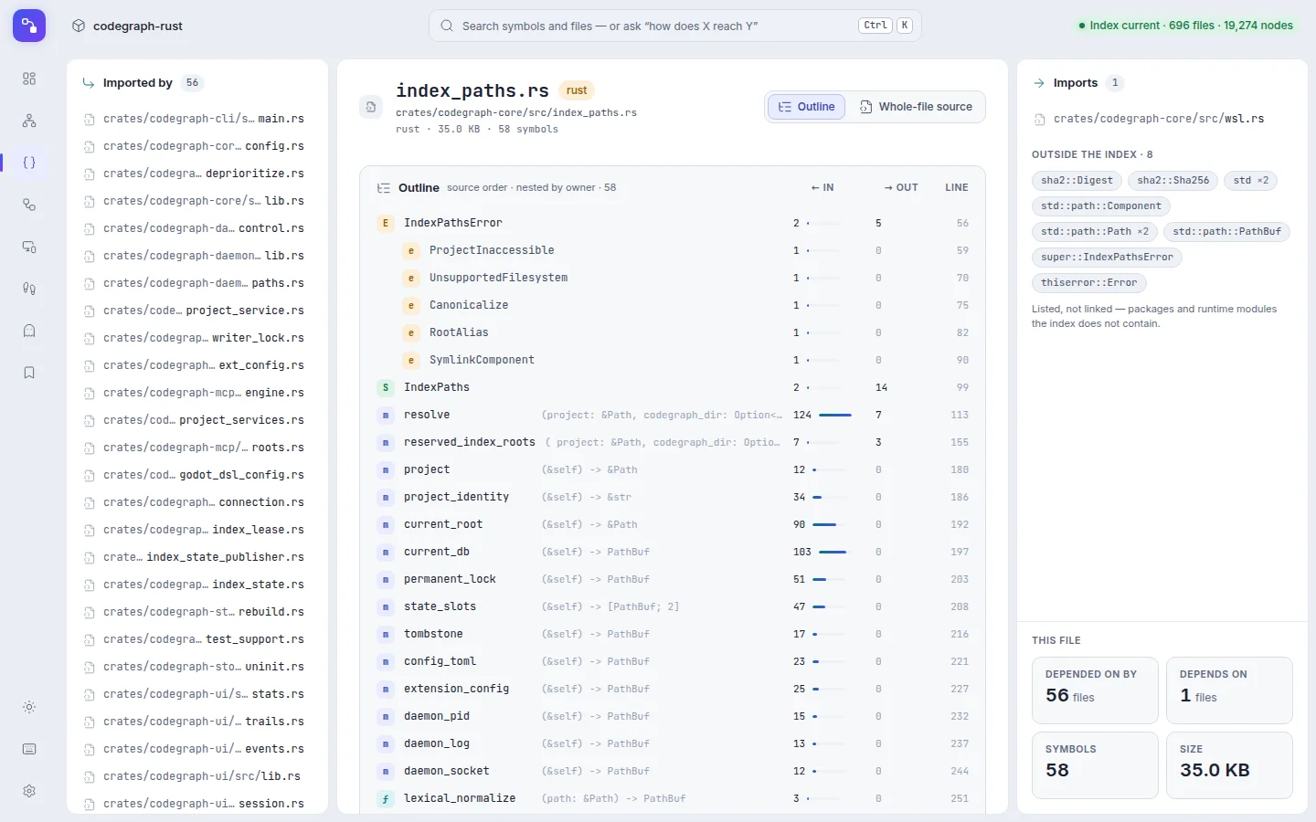Click the codegraph app logo
Viewport: 1316px width, 822px height.
pyautogui.click(x=29, y=26)
